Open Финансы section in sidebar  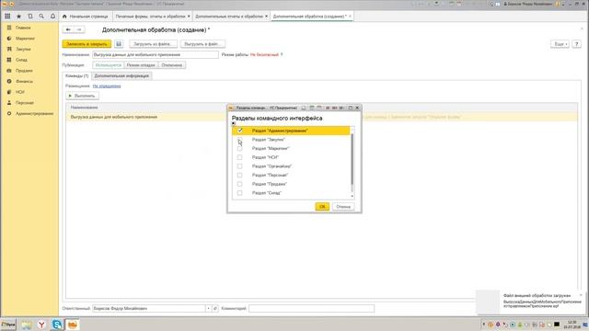[x=24, y=81]
